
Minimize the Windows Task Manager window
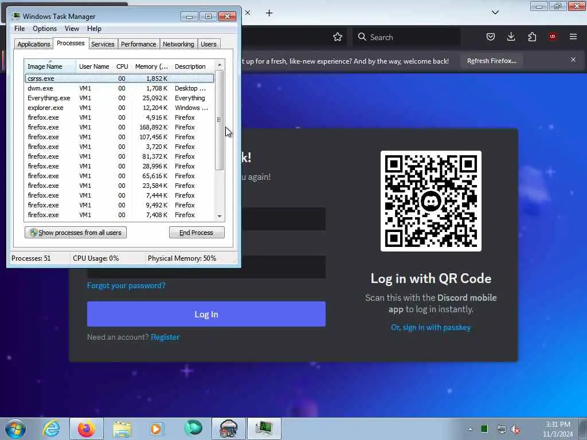[189, 17]
